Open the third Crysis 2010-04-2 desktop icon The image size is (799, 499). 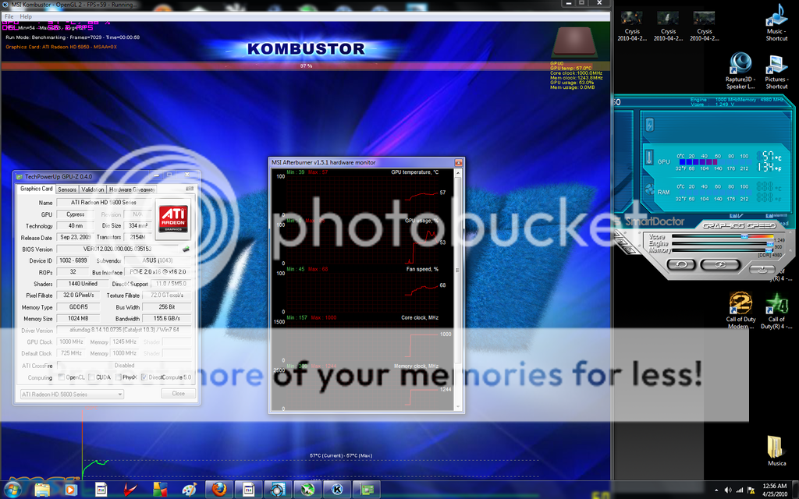[x=705, y=26]
